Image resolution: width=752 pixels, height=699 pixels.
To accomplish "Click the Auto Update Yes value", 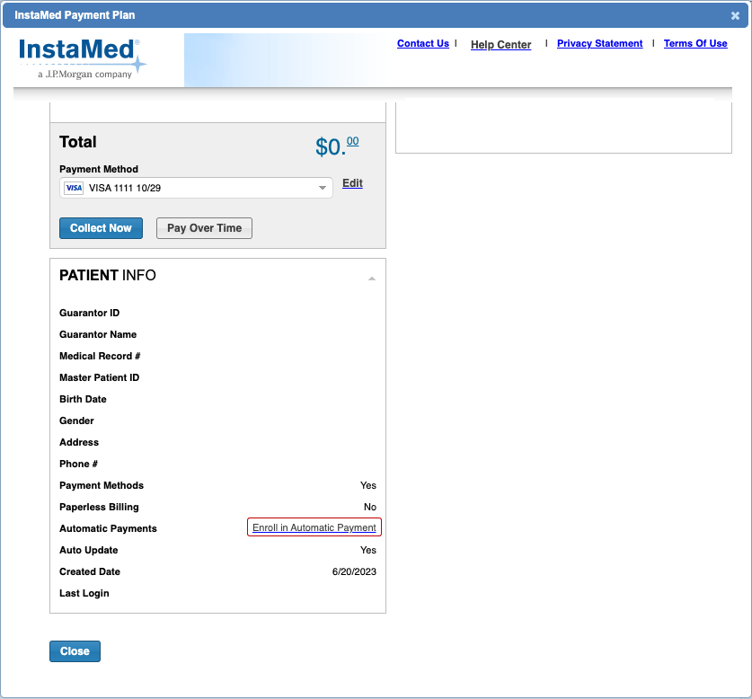I will point(367,550).
